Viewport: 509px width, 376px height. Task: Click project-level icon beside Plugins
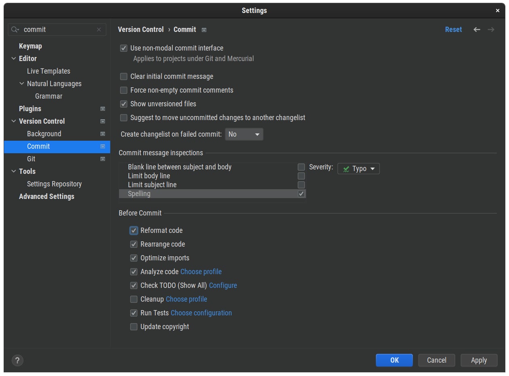tap(103, 109)
